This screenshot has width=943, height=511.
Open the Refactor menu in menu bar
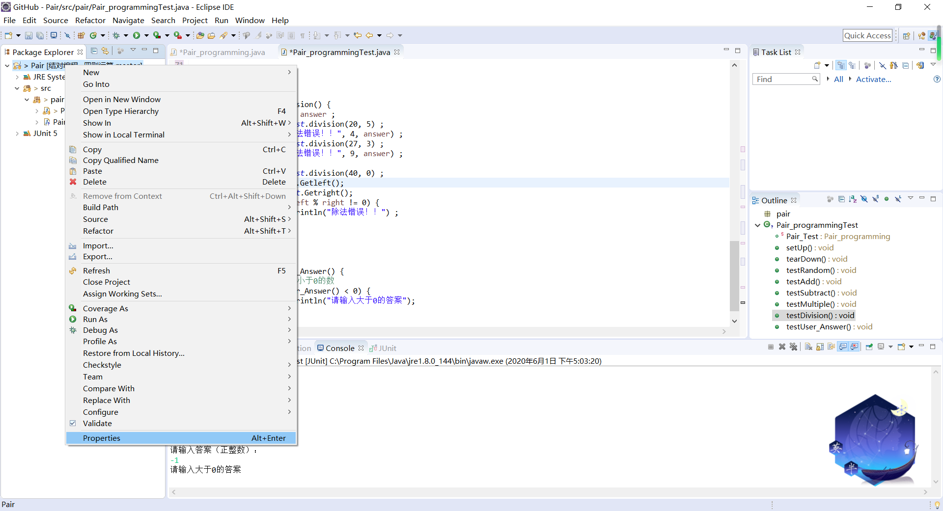pos(90,20)
